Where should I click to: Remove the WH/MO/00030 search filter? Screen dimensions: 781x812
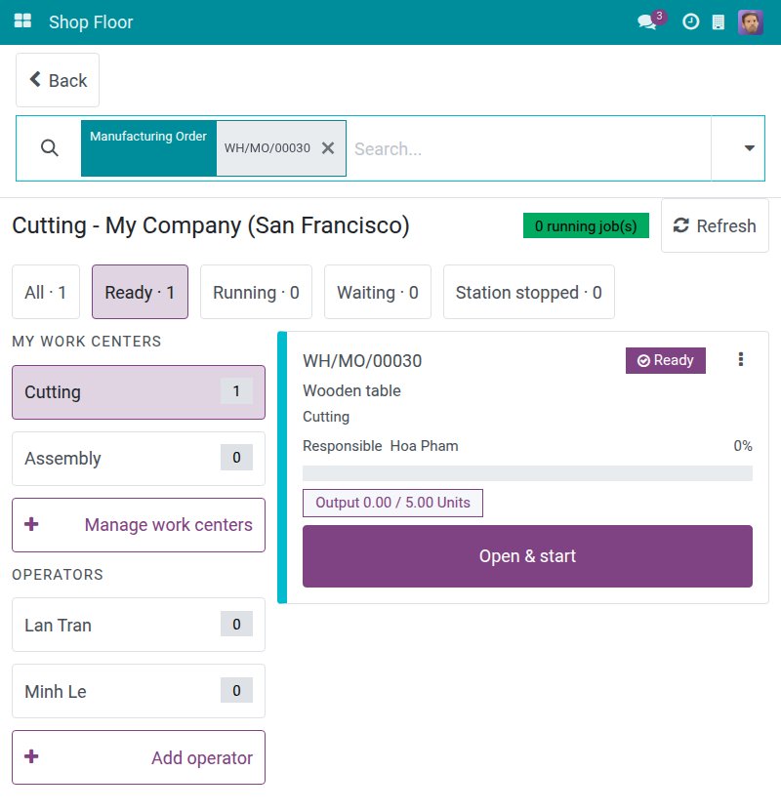click(x=328, y=148)
